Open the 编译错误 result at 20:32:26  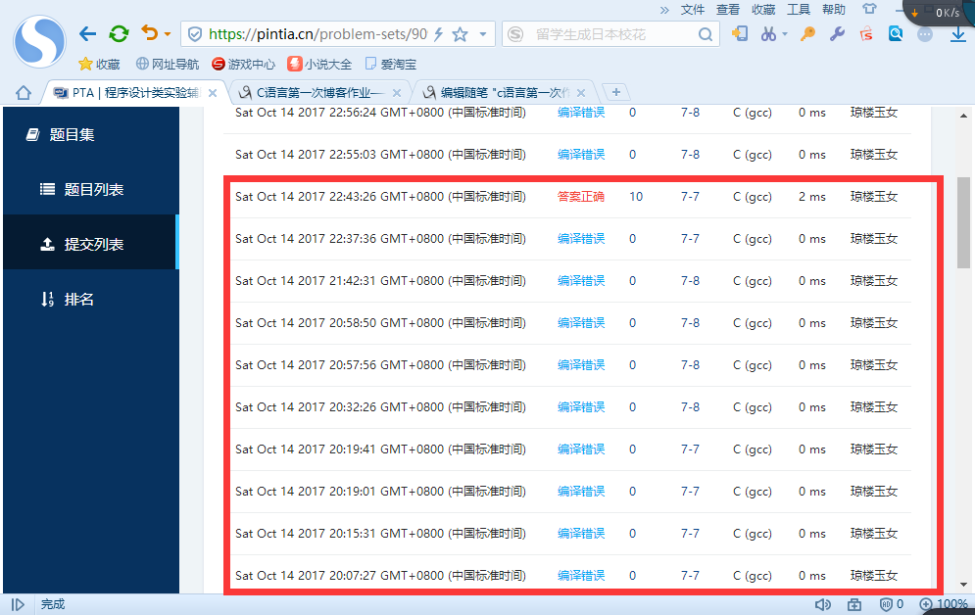click(581, 406)
